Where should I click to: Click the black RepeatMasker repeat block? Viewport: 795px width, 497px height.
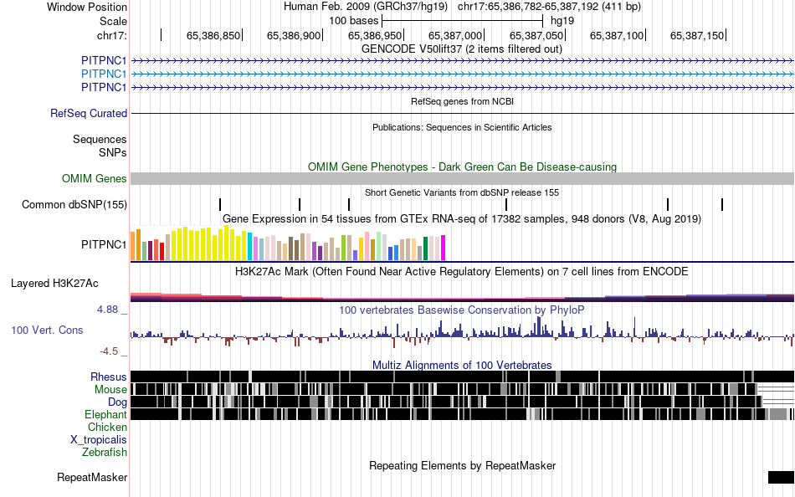tap(782, 477)
